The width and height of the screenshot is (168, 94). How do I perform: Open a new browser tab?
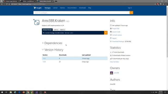click(56, 1)
